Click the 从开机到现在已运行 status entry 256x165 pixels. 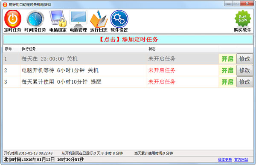[92, 153]
